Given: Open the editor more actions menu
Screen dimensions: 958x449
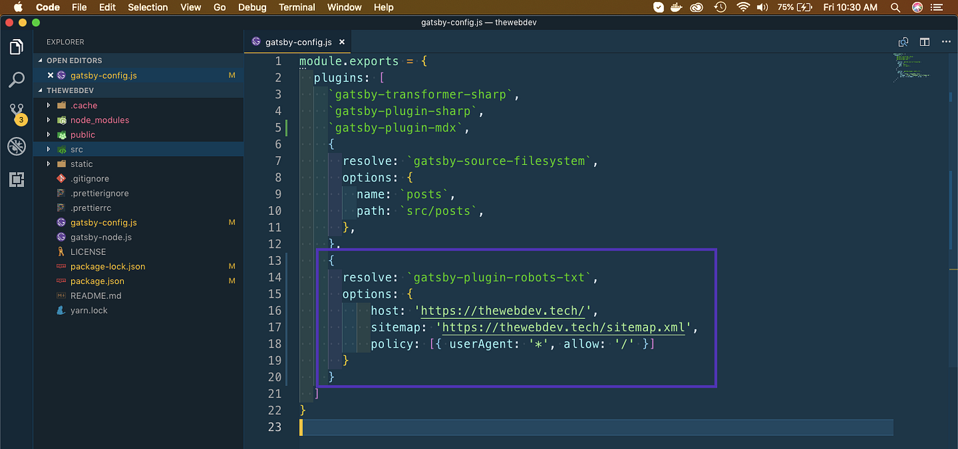Looking at the screenshot, I should [946, 42].
